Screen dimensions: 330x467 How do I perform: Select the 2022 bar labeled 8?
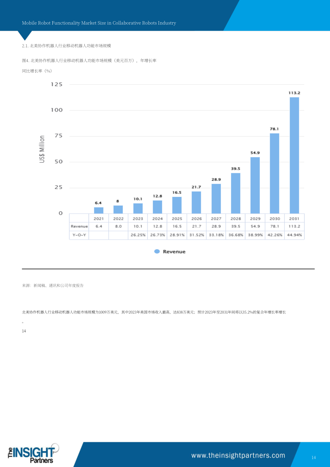pyautogui.click(x=118, y=209)
